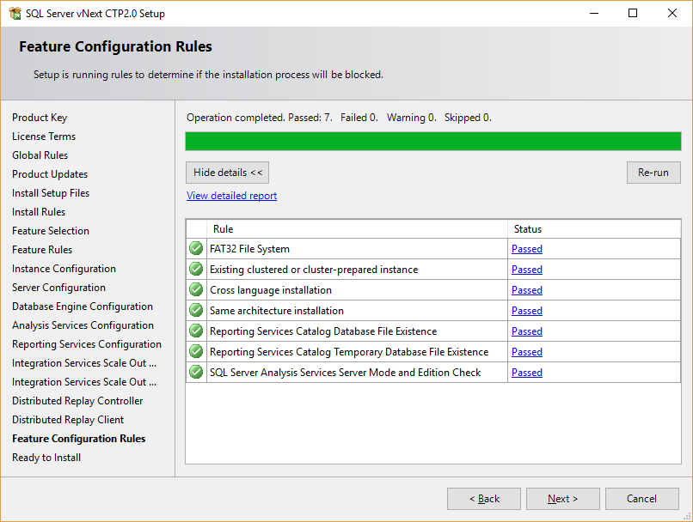
Task: Click the Re-run button
Action: [x=653, y=173]
